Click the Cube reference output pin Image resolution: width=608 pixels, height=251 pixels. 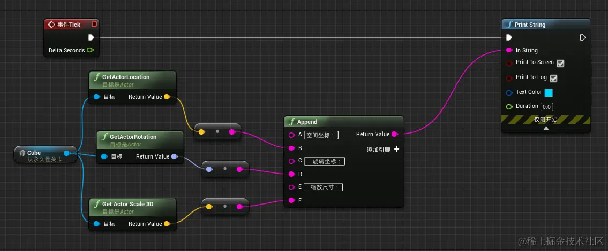click(x=67, y=153)
